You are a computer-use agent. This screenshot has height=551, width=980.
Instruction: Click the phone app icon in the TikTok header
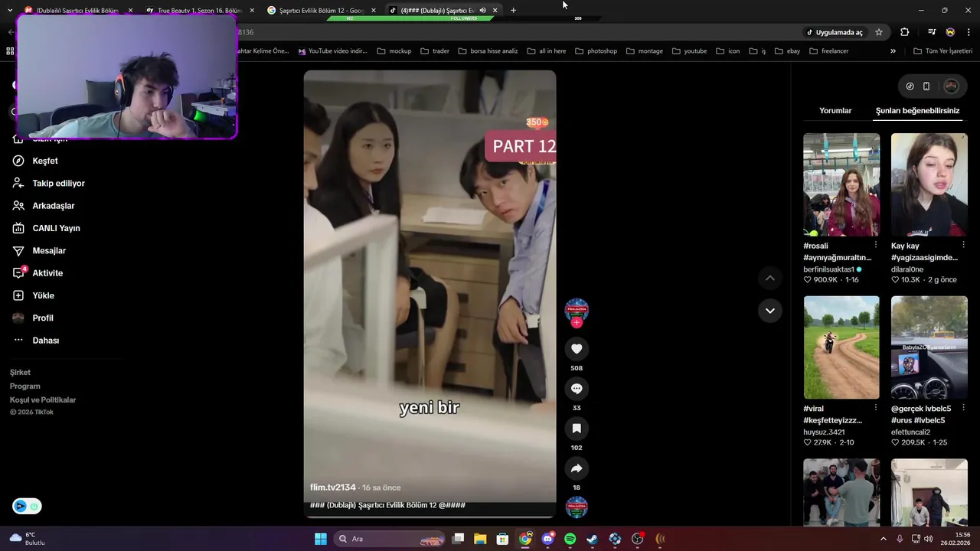[x=926, y=86]
